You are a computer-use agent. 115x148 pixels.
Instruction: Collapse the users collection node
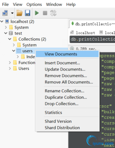[14, 51]
